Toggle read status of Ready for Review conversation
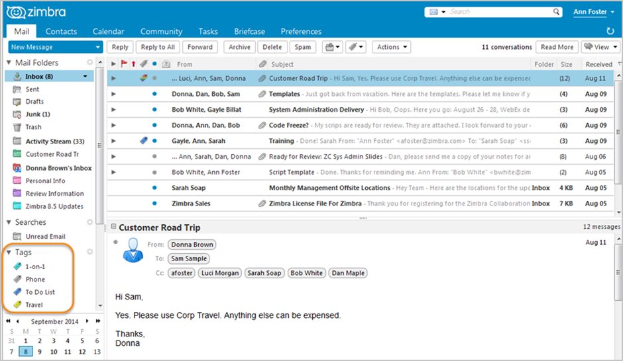Viewport: 623px width, 361px height. [x=154, y=157]
